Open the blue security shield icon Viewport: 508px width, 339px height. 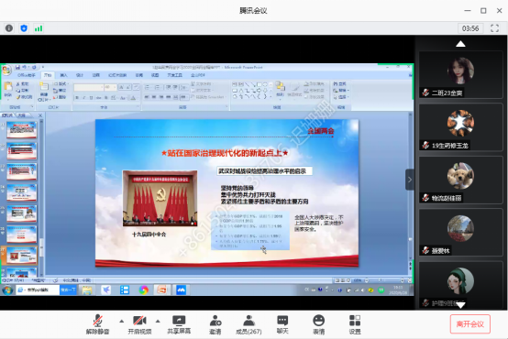(x=24, y=28)
